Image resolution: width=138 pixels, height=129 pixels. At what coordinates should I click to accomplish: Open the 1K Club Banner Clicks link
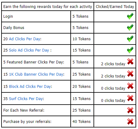click(36, 74)
